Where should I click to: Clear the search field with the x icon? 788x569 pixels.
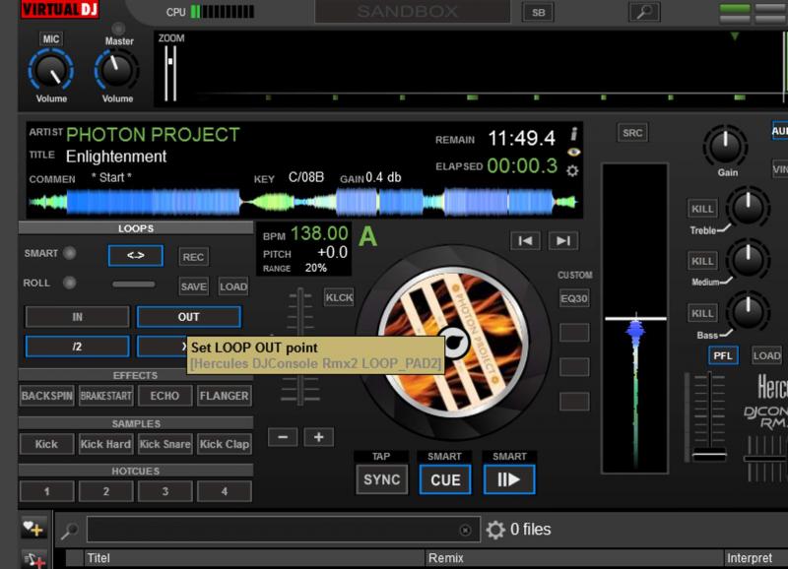[465, 530]
